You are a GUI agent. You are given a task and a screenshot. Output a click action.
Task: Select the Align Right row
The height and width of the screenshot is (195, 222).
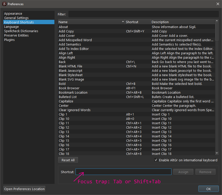click(136, 58)
